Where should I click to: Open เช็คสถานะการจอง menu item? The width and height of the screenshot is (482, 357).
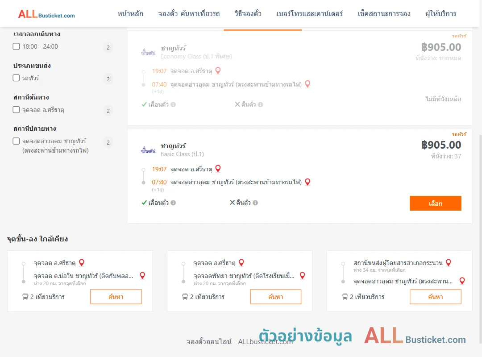[x=384, y=14]
